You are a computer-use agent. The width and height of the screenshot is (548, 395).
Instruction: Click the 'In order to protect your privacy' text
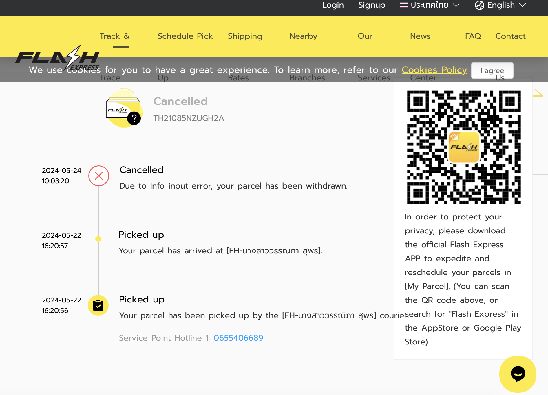click(463, 279)
